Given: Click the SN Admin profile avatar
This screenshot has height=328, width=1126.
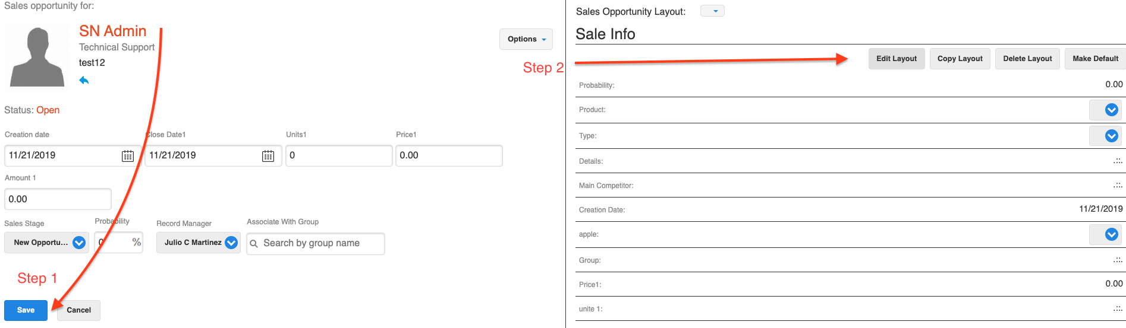Looking at the screenshot, I should [37, 57].
